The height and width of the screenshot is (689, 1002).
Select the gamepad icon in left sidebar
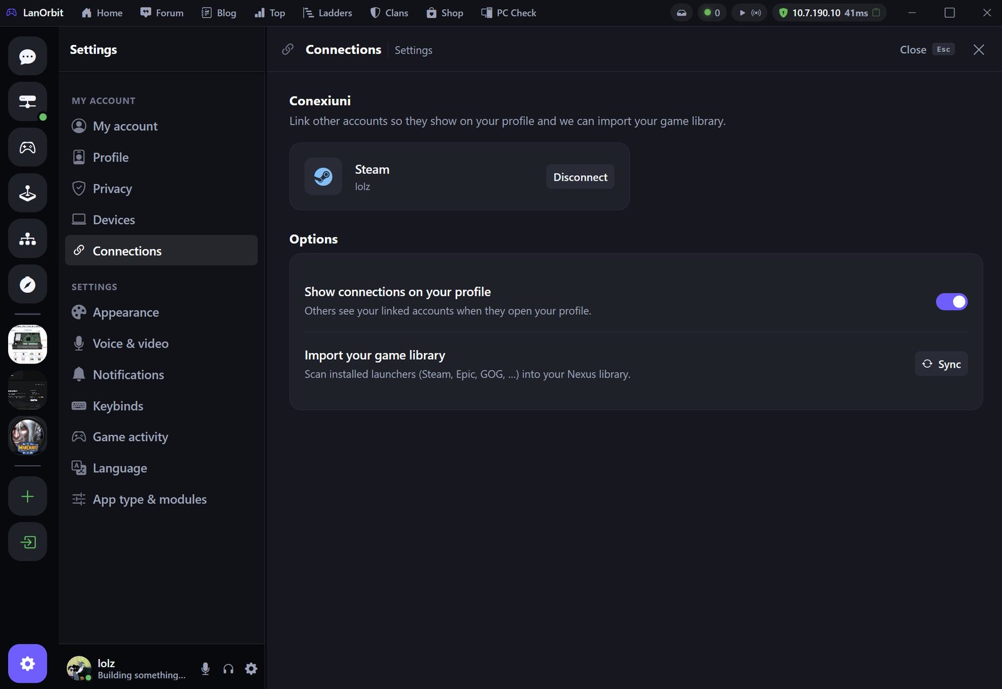(28, 148)
